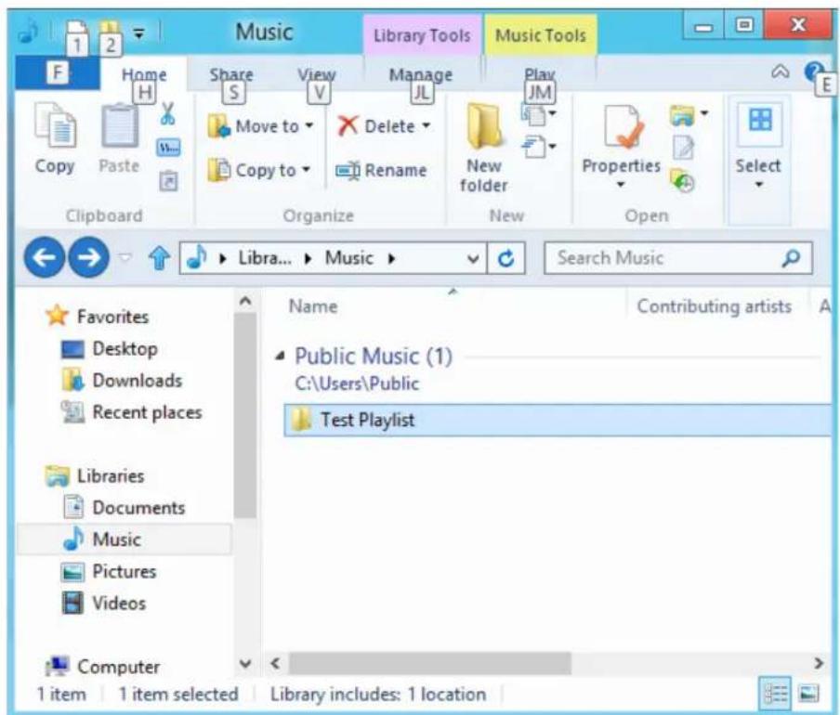The width and height of the screenshot is (840, 715).
Task: Select Computer in navigation pane
Action: [x=102, y=667]
